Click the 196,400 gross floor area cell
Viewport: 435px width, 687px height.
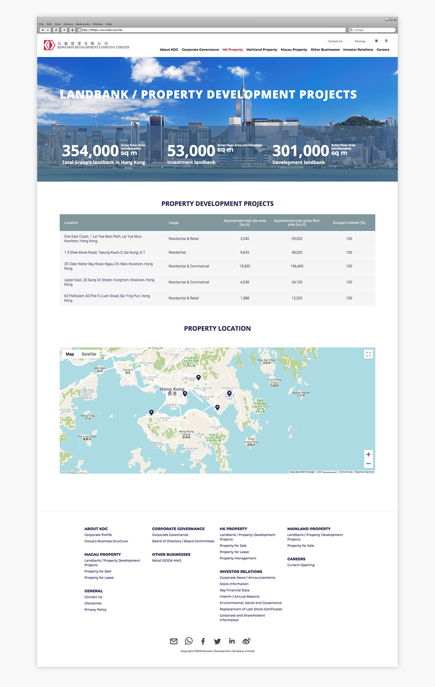(297, 266)
